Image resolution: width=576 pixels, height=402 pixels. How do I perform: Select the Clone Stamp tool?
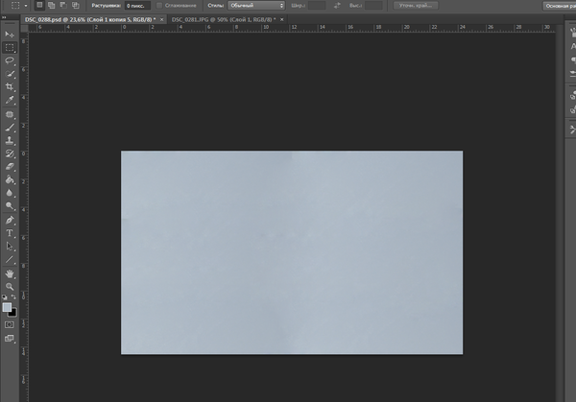(x=10, y=140)
